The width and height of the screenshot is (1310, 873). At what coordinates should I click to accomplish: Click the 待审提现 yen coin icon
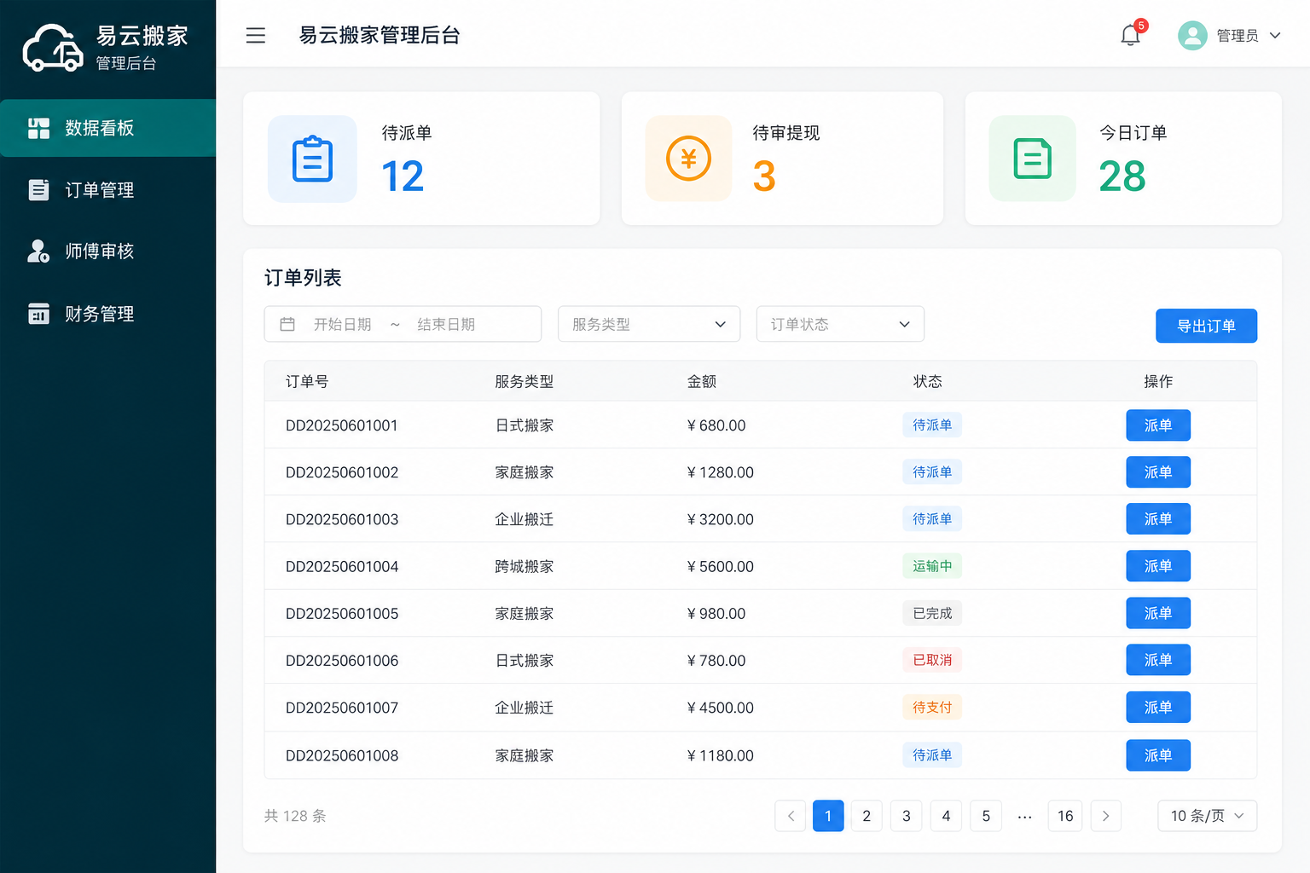click(x=688, y=159)
